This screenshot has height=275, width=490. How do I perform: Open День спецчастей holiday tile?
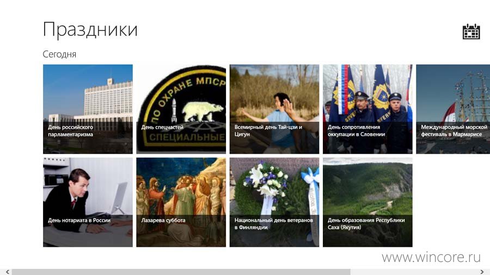pos(181,109)
